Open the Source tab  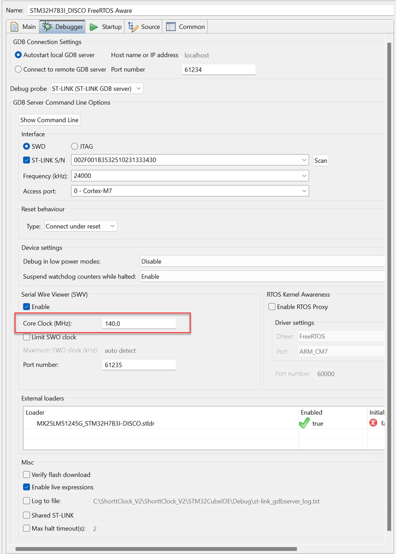tap(144, 27)
